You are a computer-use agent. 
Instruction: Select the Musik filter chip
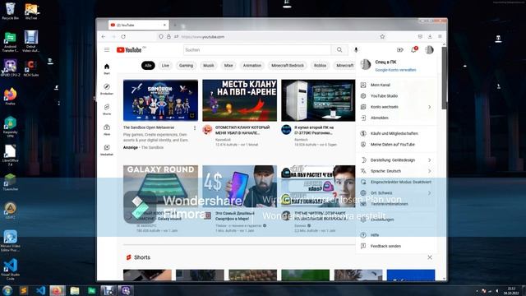(x=208, y=66)
